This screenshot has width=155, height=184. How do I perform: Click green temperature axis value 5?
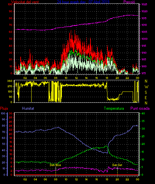142,167
